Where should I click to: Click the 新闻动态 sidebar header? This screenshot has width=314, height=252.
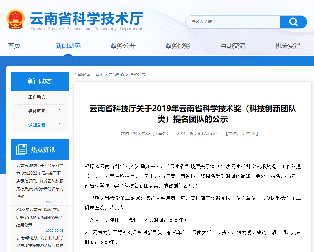40,81
